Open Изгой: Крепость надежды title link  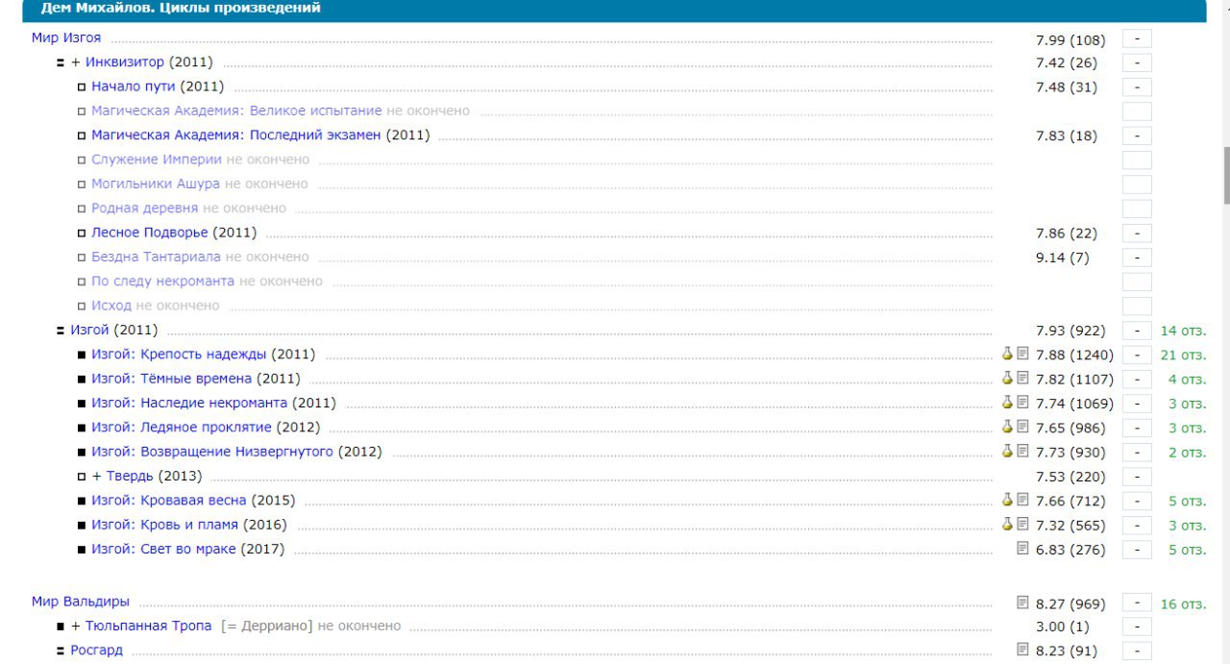click(179, 355)
